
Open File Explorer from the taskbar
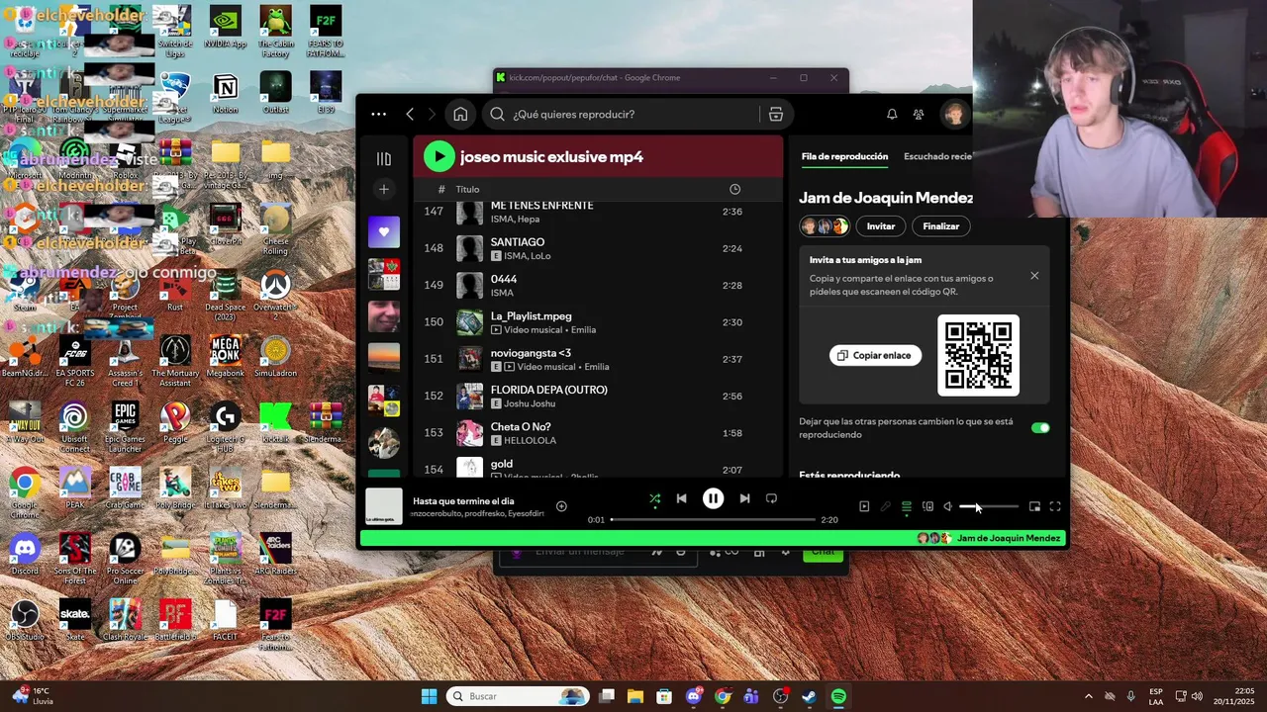634,696
